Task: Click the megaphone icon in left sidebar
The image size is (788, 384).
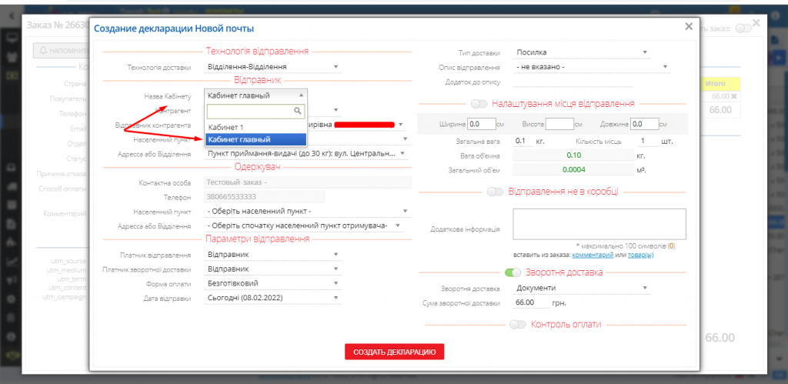Action: click(x=11, y=279)
